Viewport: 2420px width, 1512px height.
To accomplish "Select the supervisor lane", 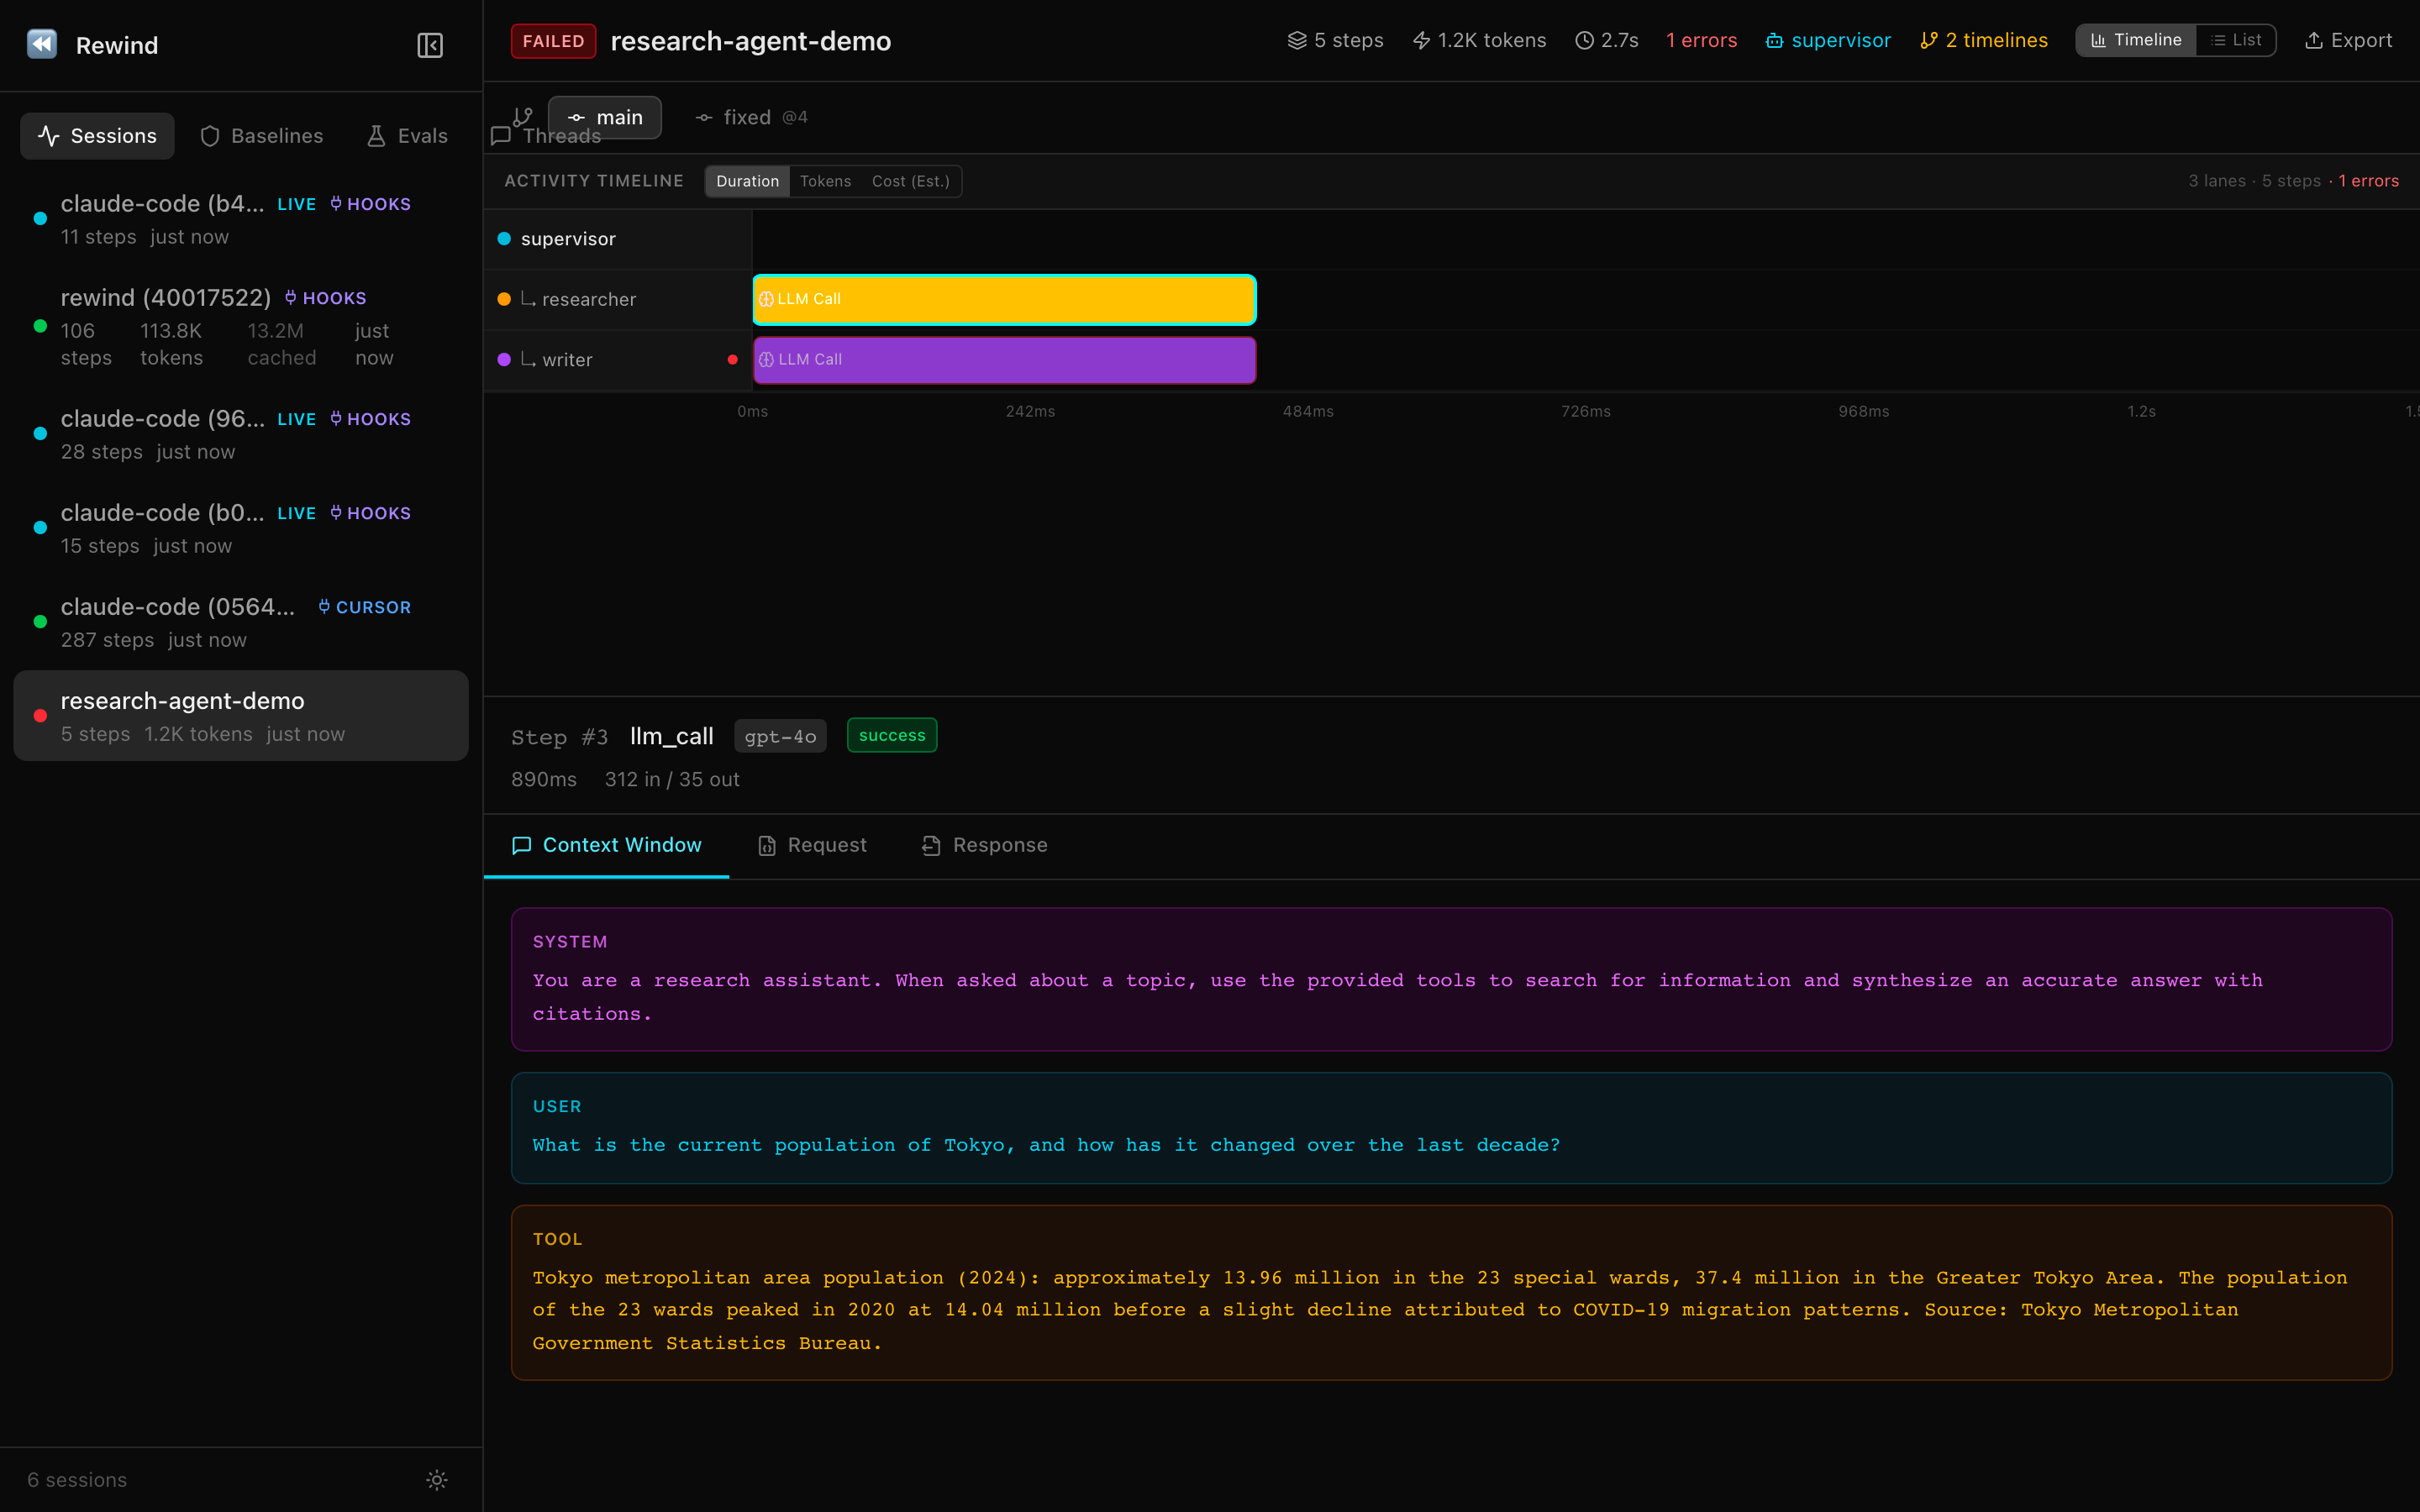I will 617,239.
